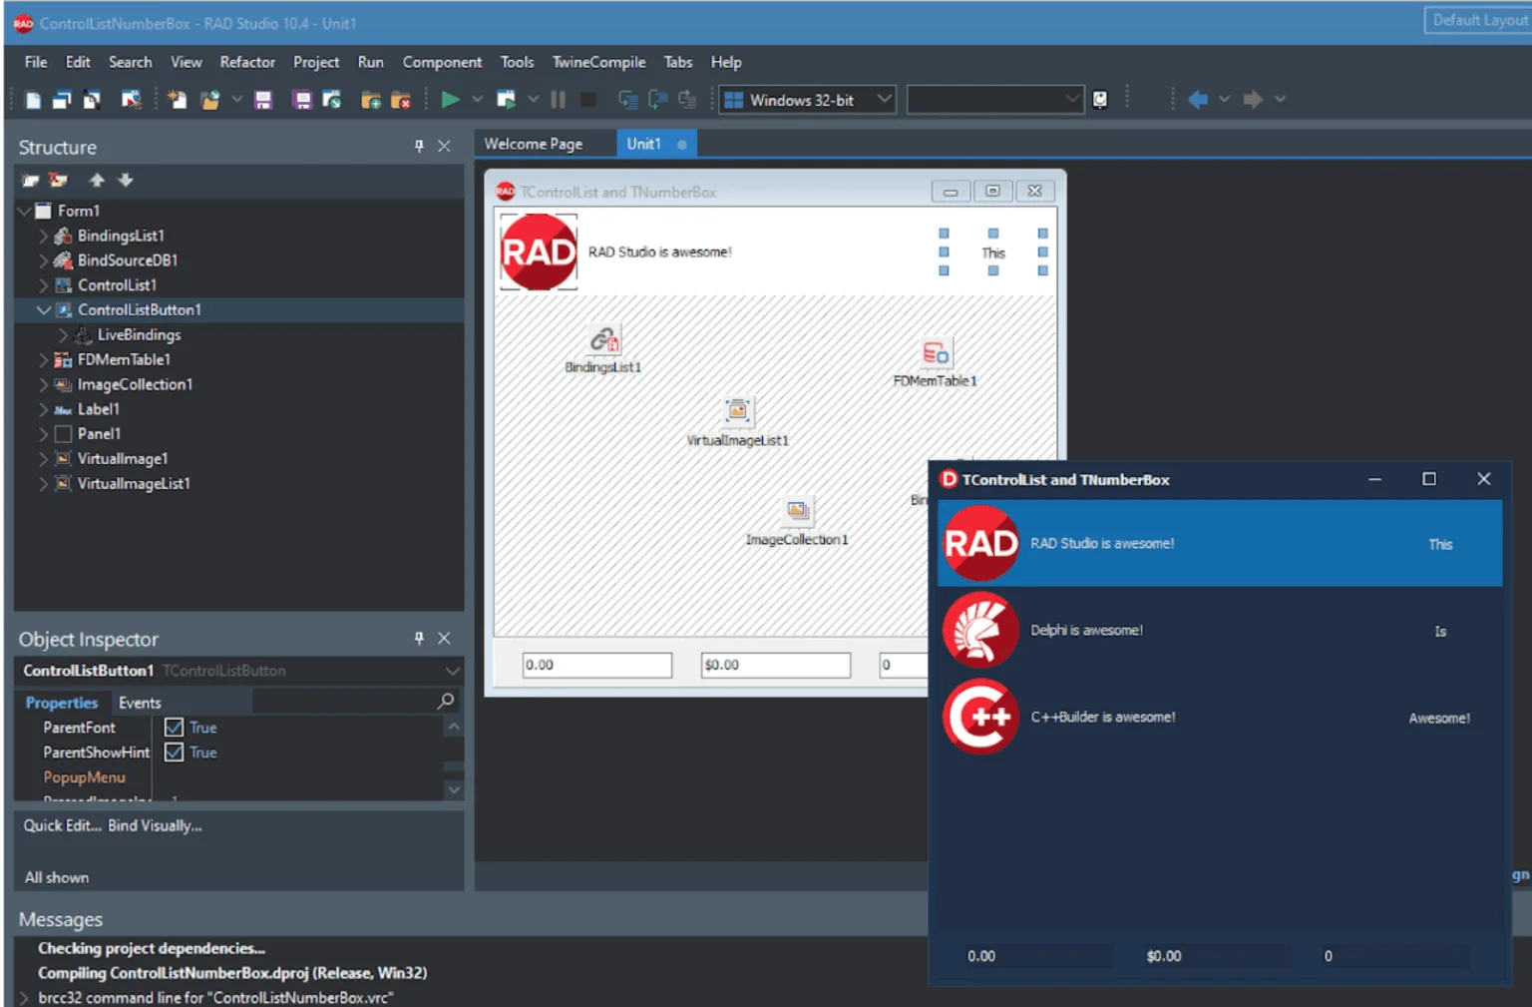Viewport: 1532px width, 1007px height.
Task: Click the Bind Visually... link
Action: pos(155,825)
